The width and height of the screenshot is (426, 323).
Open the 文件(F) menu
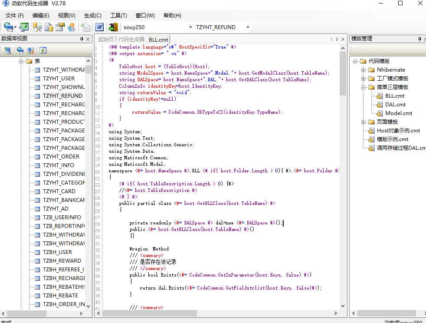15,16
